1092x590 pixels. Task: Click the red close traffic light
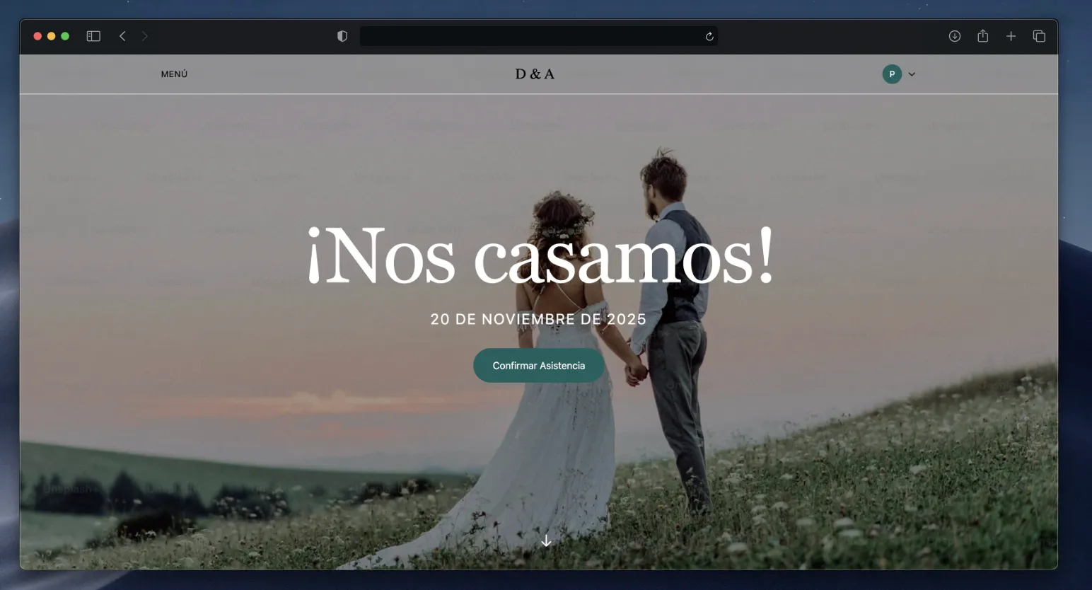[x=37, y=35]
